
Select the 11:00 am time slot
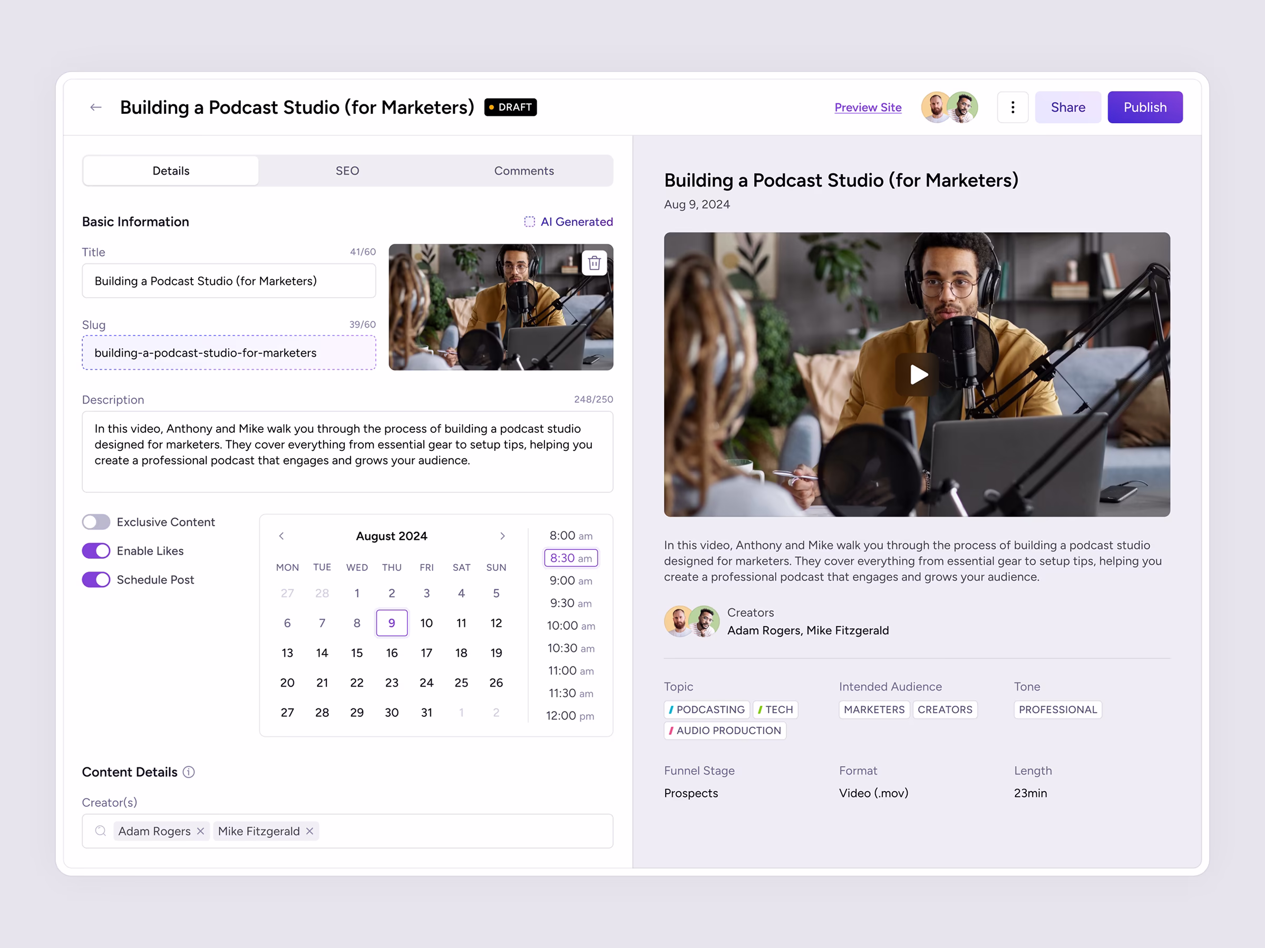pos(571,671)
